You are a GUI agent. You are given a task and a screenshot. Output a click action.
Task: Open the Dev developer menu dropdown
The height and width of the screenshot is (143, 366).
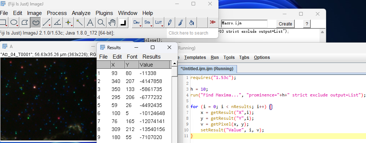point(137,23)
